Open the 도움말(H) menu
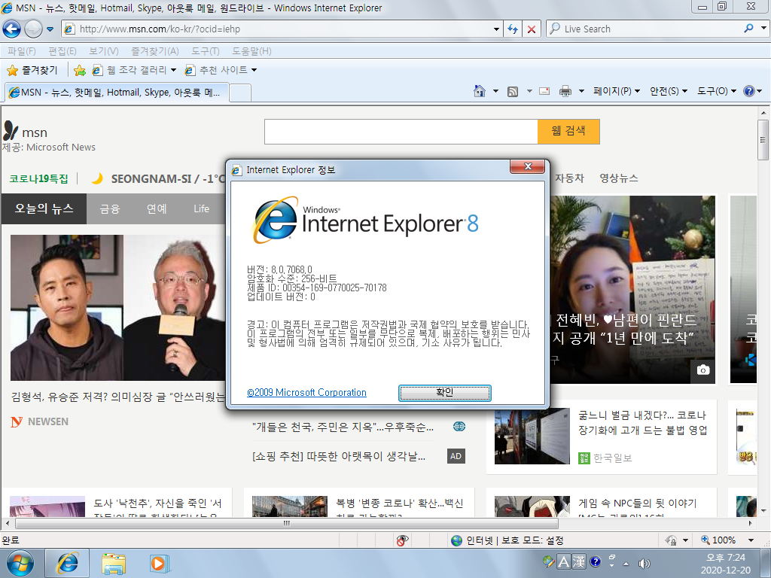This screenshot has height=578, width=771. (x=251, y=51)
